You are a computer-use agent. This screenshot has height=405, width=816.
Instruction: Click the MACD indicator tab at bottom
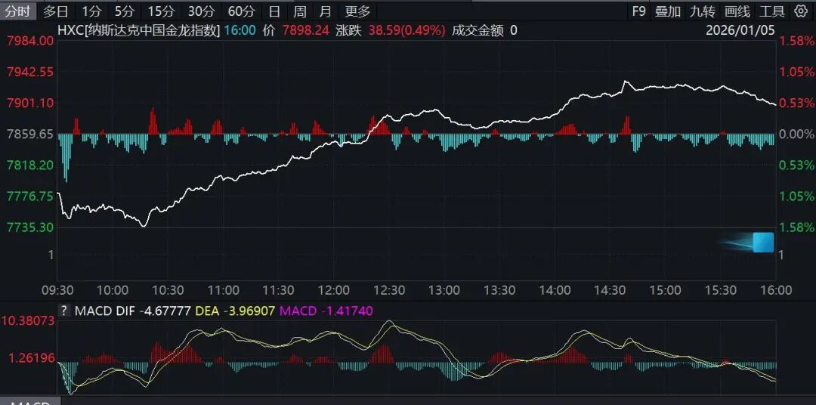pyautogui.click(x=30, y=402)
